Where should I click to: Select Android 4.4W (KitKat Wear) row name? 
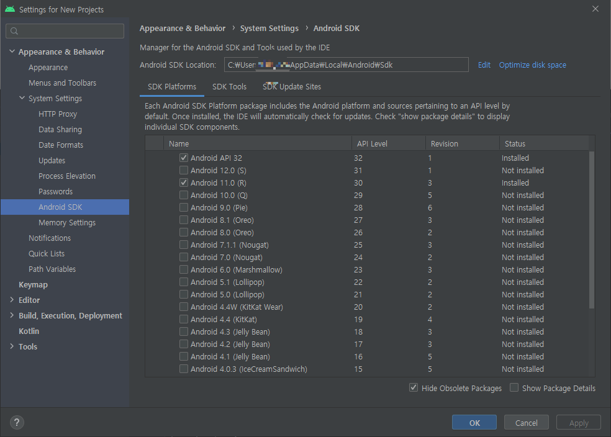(237, 307)
